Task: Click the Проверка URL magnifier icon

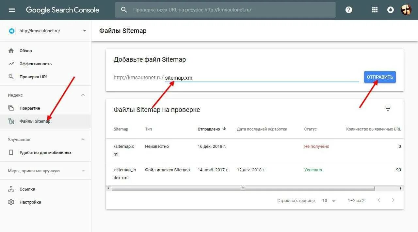Action: point(11,77)
